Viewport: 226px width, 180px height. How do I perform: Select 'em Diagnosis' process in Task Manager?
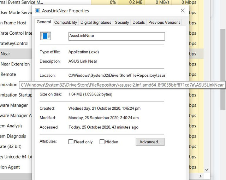[x=16, y=136]
